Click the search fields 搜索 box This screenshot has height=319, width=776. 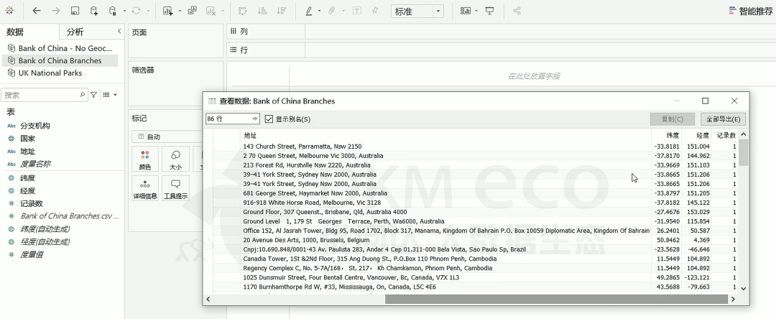pos(44,94)
